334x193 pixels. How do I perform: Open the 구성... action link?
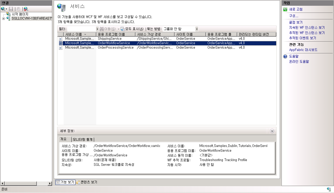pyautogui.click(x=294, y=16)
